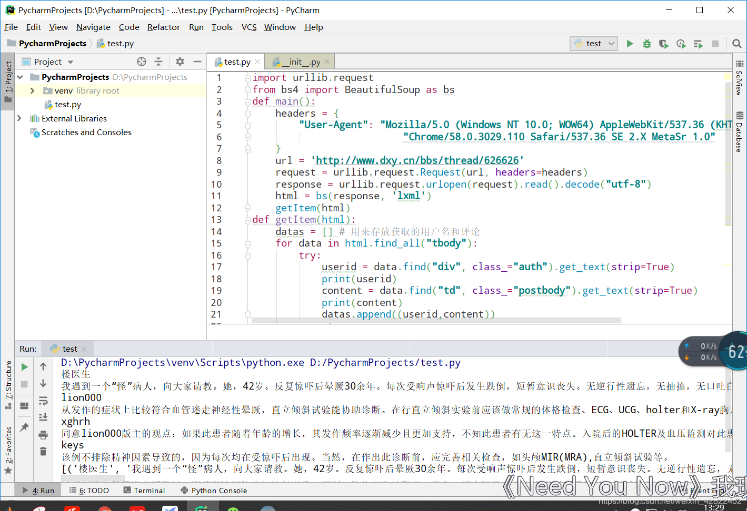Image resolution: width=747 pixels, height=511 pixels.
Task: Open the 6: TODO tool window
Action: click(x=89, y=490)
